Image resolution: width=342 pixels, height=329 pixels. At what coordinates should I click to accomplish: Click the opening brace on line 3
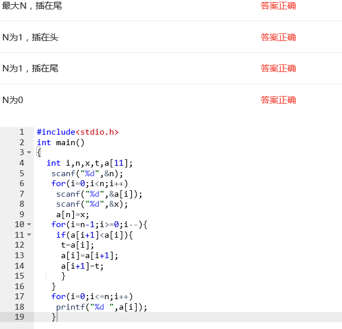pos(39,152)
